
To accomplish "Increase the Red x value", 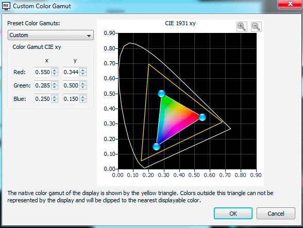I will point(55,70).
